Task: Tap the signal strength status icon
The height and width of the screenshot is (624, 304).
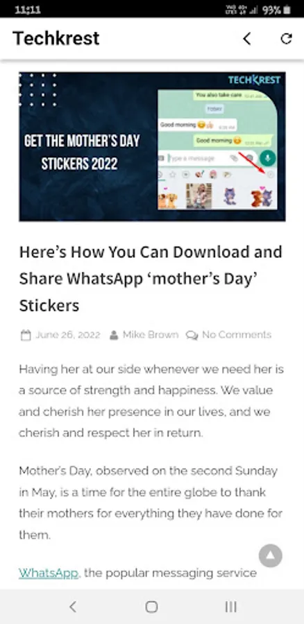Action: [x=252, y=10]
